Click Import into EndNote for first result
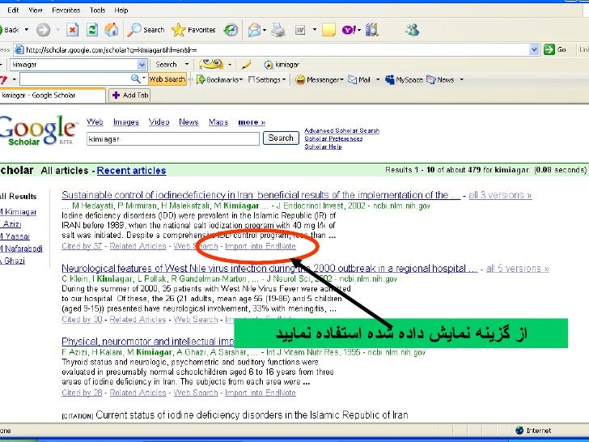This screenshot has height=442, width=589. click(x=261, y=246)
